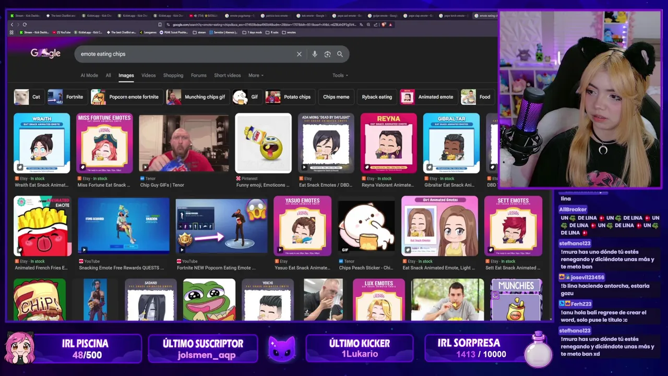Open the Tools dropdown for image filters

coord(340,75)
